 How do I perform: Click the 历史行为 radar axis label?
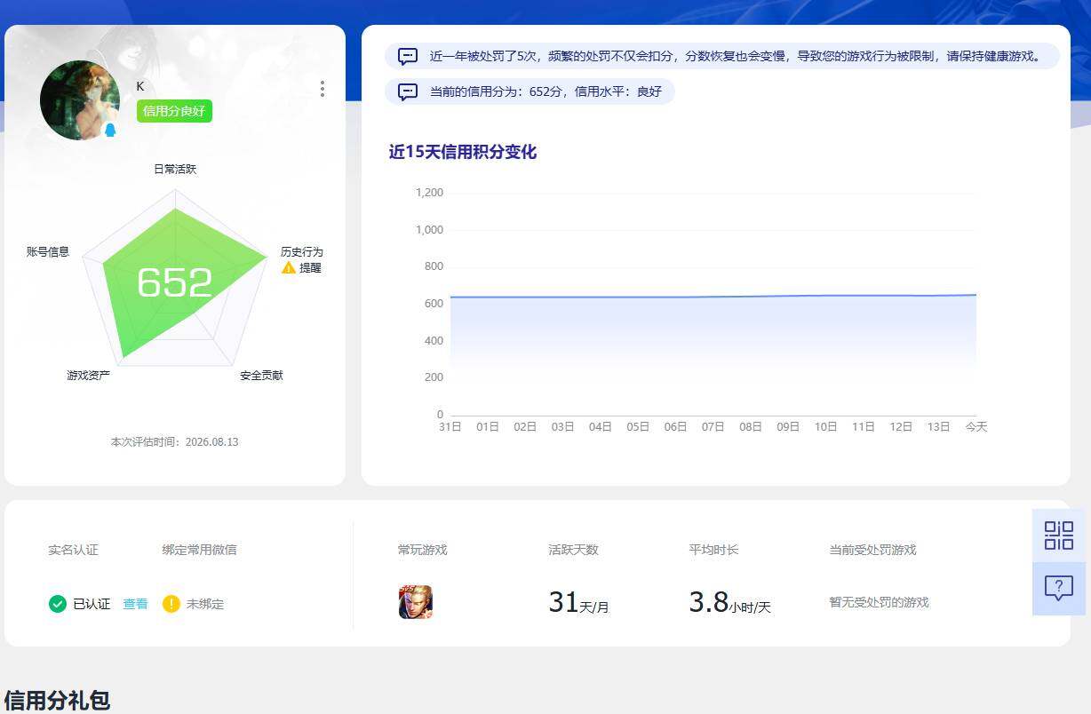302,252
